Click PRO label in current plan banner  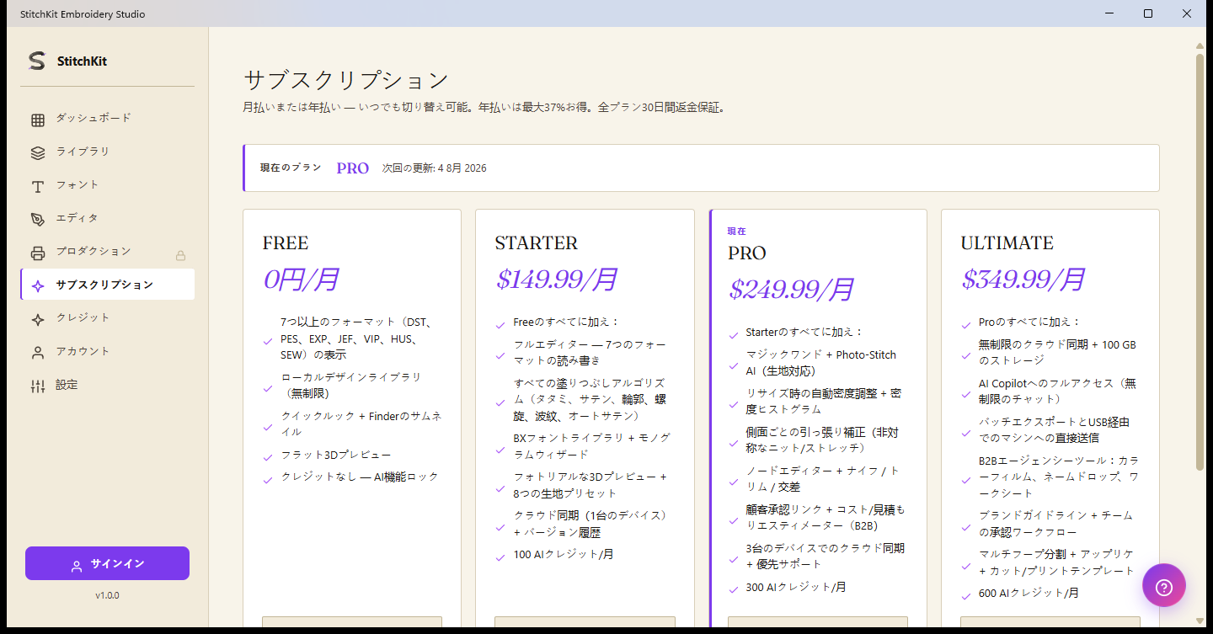pos(353,168)
